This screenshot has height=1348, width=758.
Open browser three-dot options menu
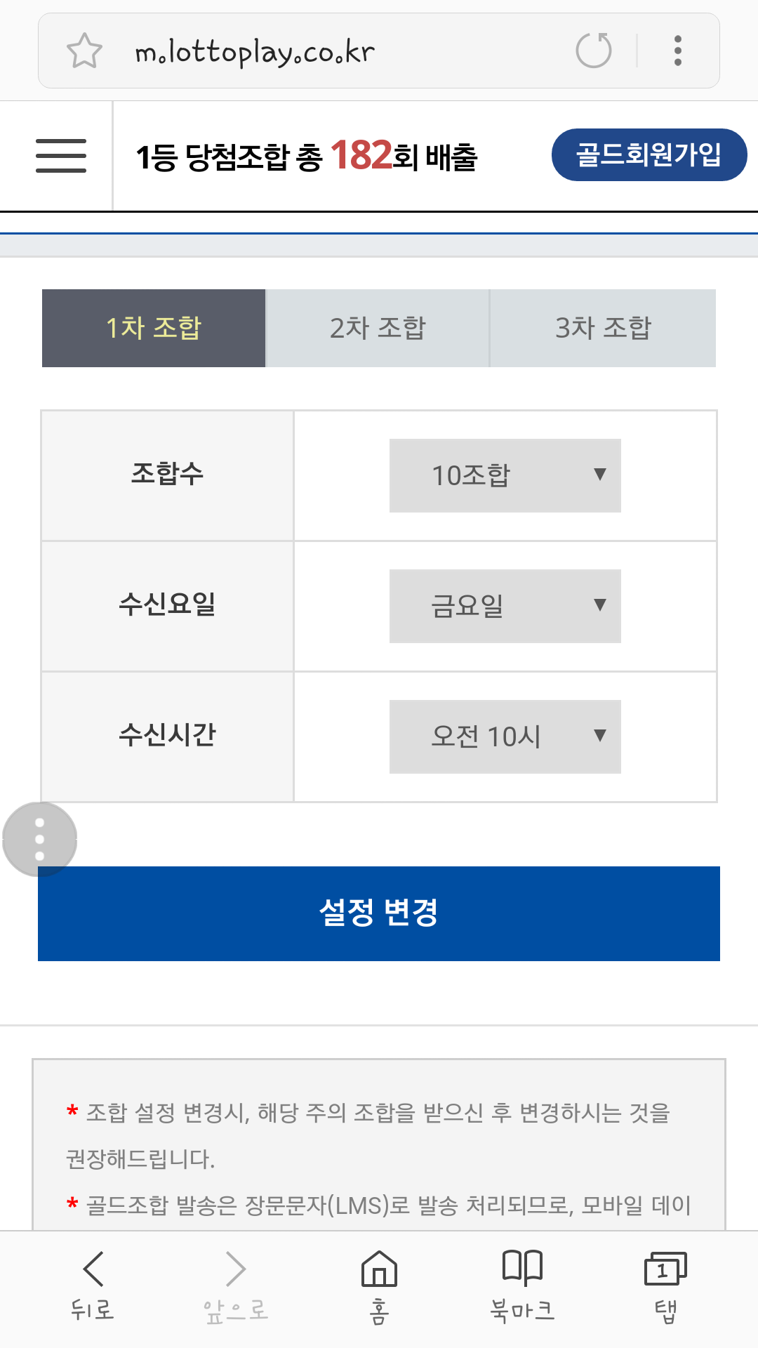click(x=677, y=51)
